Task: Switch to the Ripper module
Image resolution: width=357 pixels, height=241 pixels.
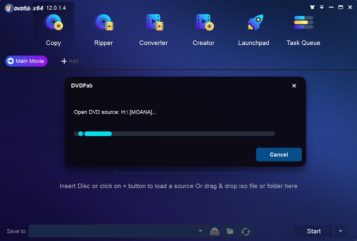Action: [104, 30]
